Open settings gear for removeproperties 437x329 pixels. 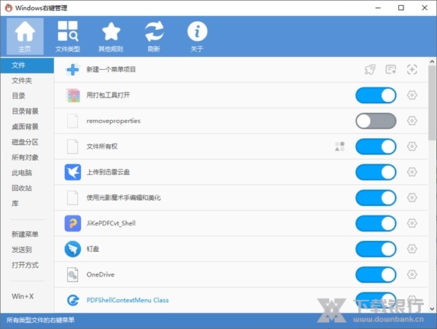(x=412, y=121)
